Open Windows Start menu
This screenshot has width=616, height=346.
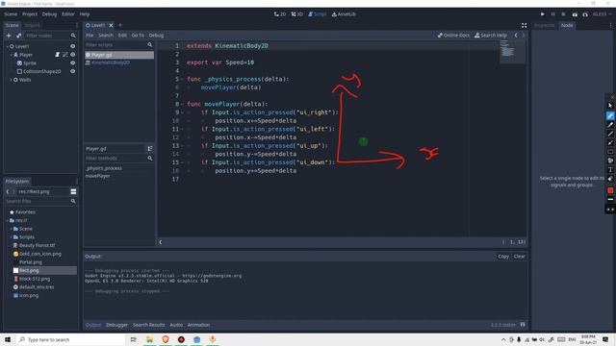coord(8,339)
